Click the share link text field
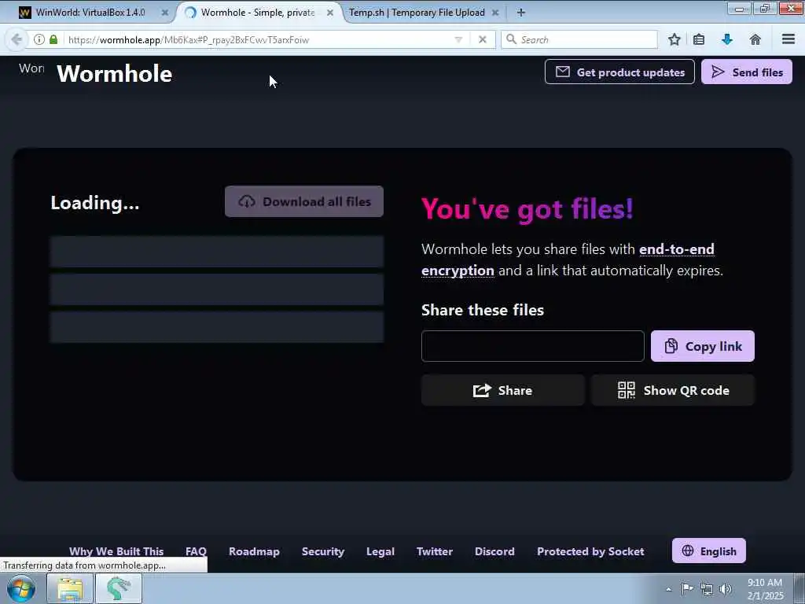805x604 pixels. pos(532,346)
